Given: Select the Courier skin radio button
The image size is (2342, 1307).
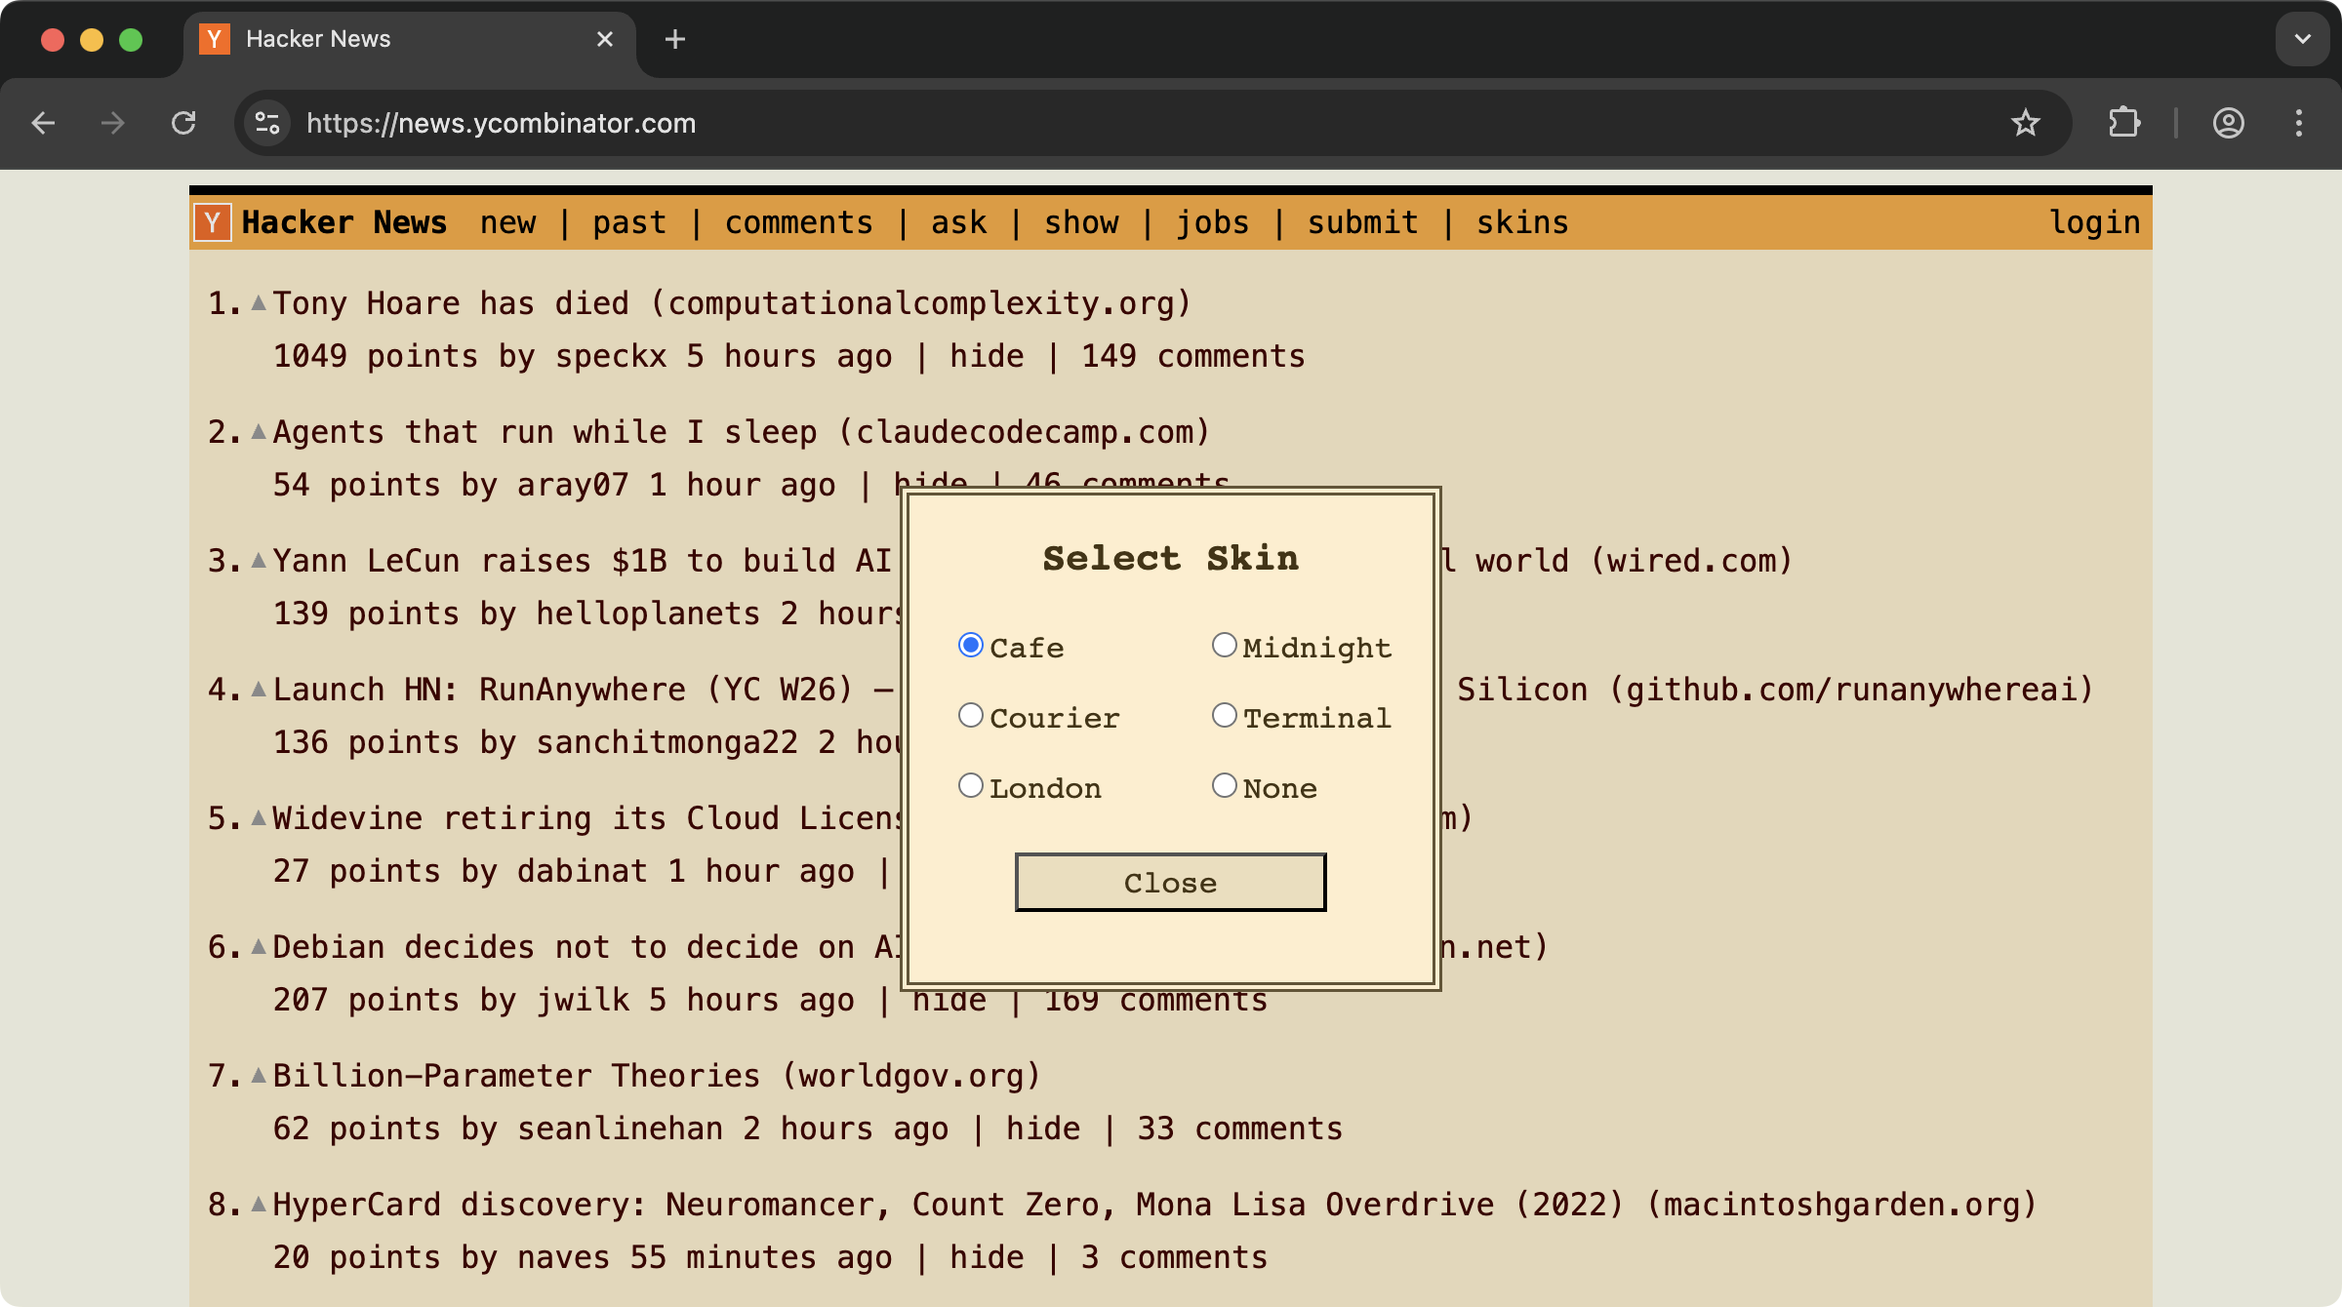Looking at the screenshot, I should click(970, 715).
